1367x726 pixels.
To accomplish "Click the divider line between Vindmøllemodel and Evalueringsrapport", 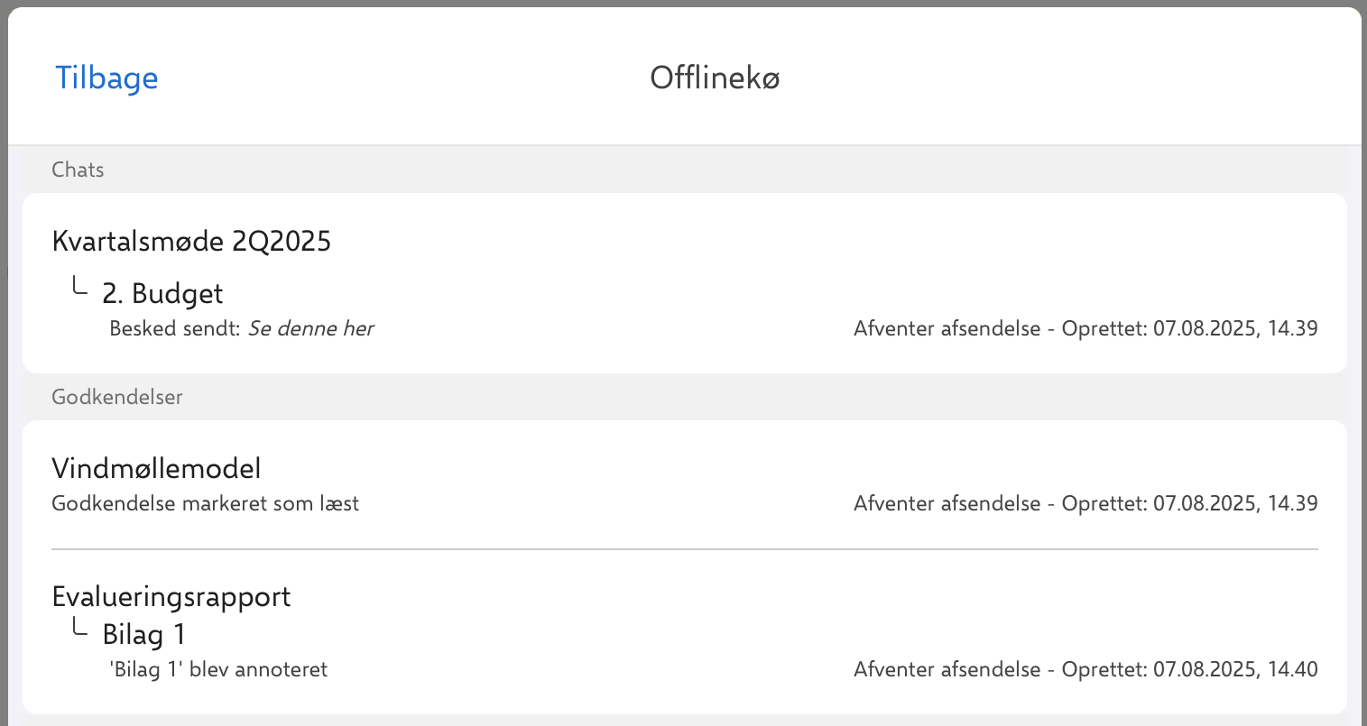I will coord(684,549).
